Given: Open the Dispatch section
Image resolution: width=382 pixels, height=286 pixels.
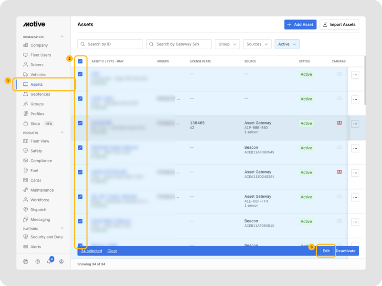Looking at the screenshot, I should coord(38,210).
